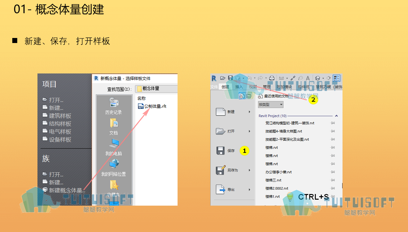Click the Measure between two references icon

[x=281, y=78]
